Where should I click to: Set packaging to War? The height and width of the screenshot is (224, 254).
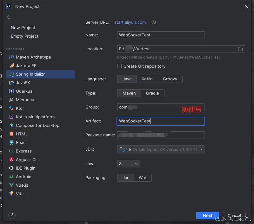click(x=143, y=178)
